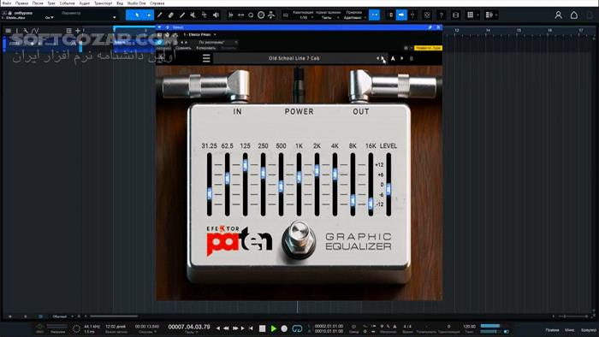This screenshot has height=337, width=599.
Task: Toggle snap button in toolbar
Action: coord(375,15)
